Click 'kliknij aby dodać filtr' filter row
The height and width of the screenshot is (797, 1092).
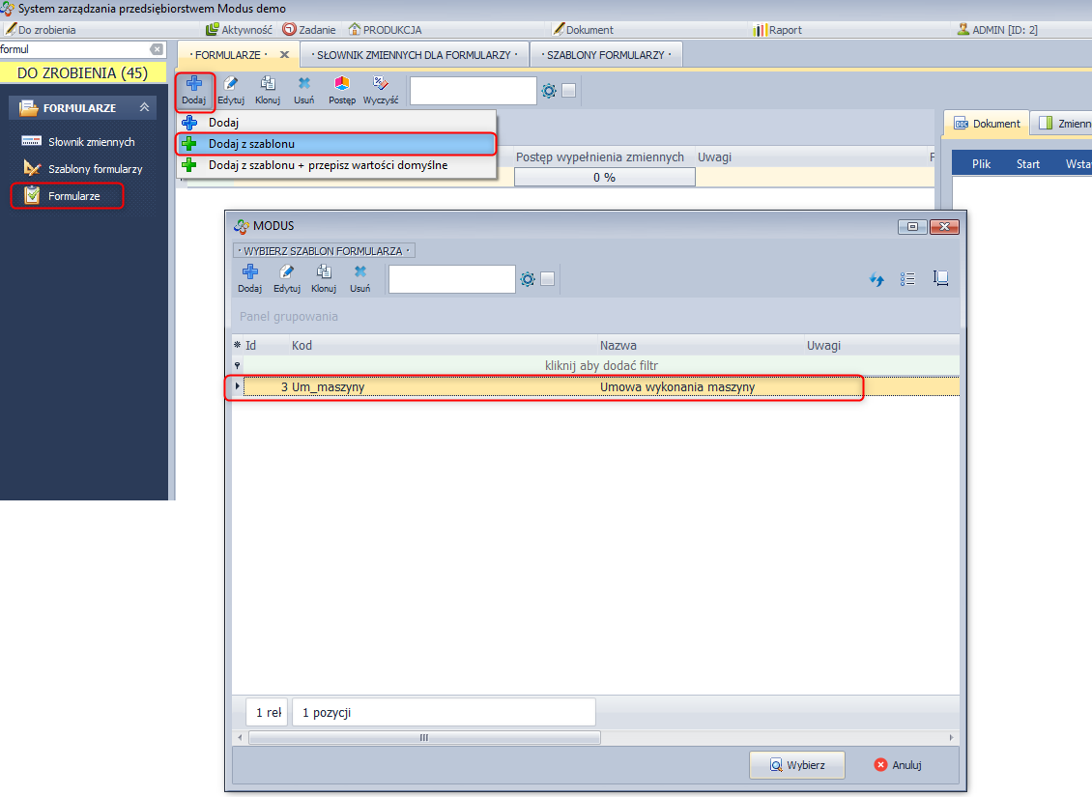point(602,365)
